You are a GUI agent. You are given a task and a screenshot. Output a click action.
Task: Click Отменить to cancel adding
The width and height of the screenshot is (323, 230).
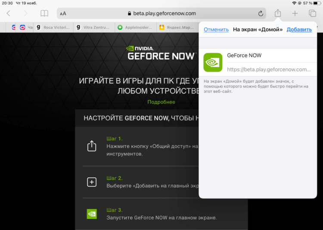[x=216, y=29]
